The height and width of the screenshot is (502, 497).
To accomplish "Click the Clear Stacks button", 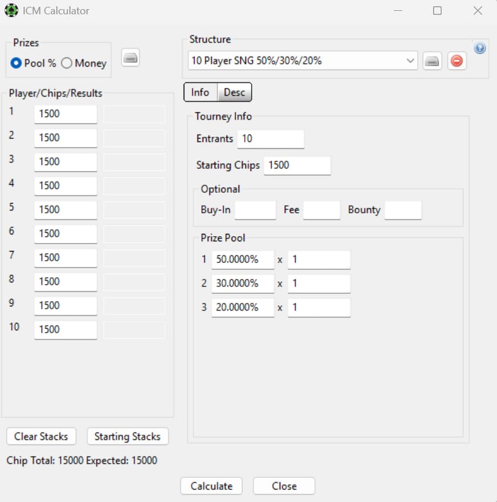I will click(x=41, y=436).
